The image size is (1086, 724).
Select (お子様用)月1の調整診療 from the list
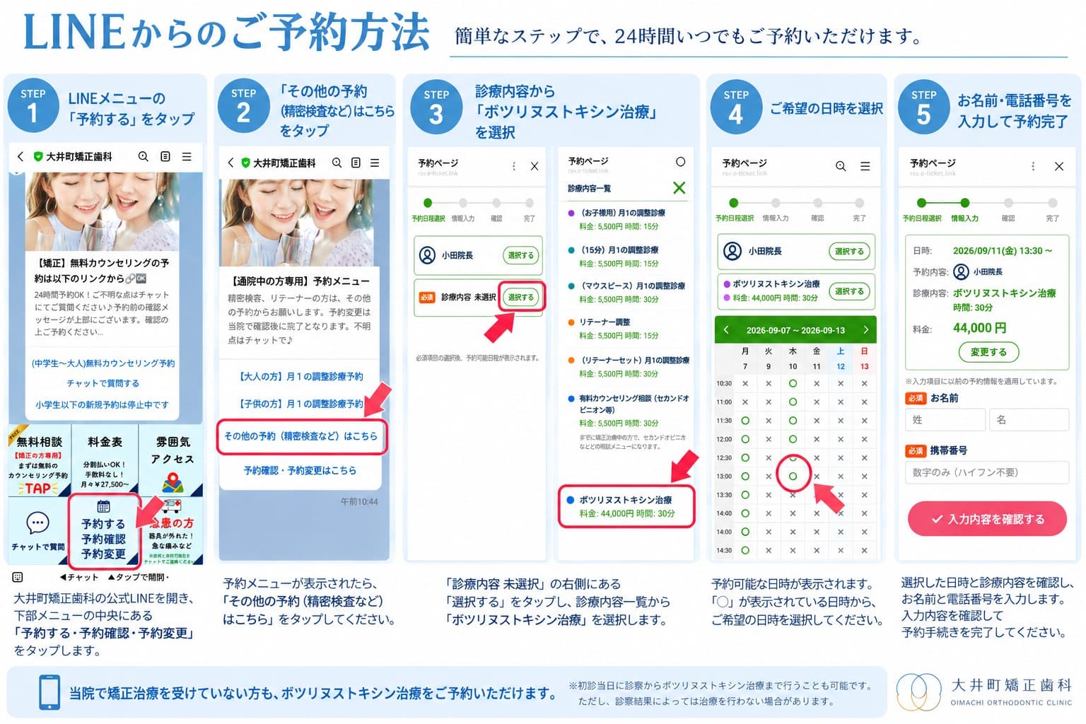pos(624,219)
